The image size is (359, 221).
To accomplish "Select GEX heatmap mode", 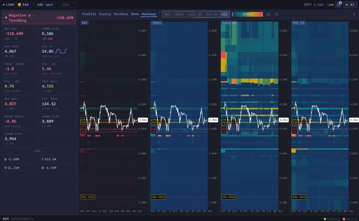I will [167, 14].
